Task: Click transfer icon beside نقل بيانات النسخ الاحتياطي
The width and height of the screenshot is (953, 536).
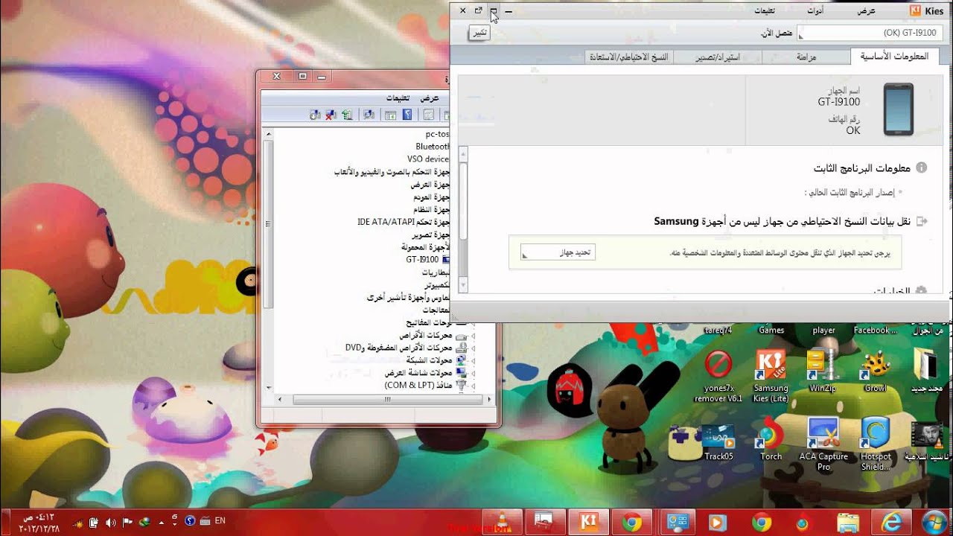Action: tap(921, 221)
